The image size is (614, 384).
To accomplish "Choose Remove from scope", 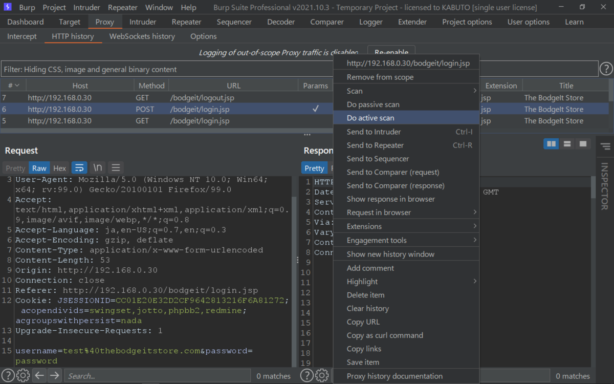I will (x=406, y=77).
